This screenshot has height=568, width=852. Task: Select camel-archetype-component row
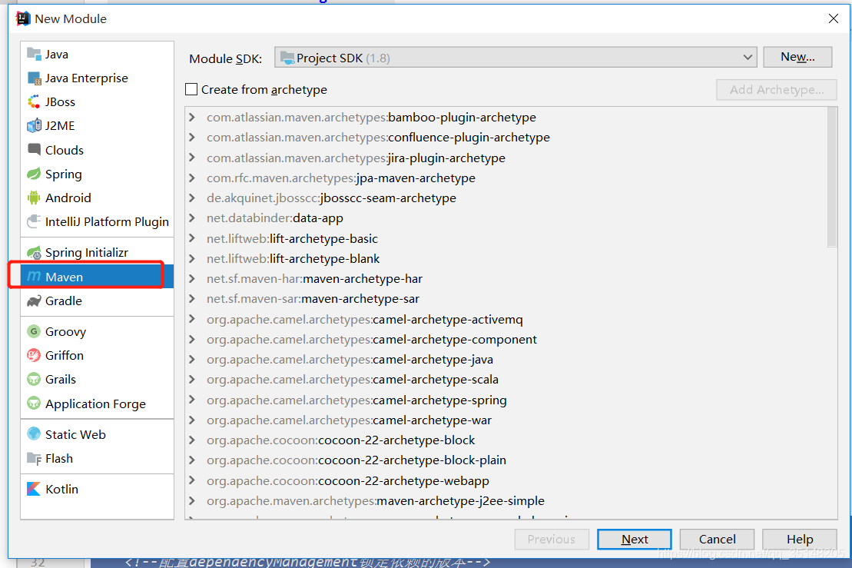tap(506, 340)
